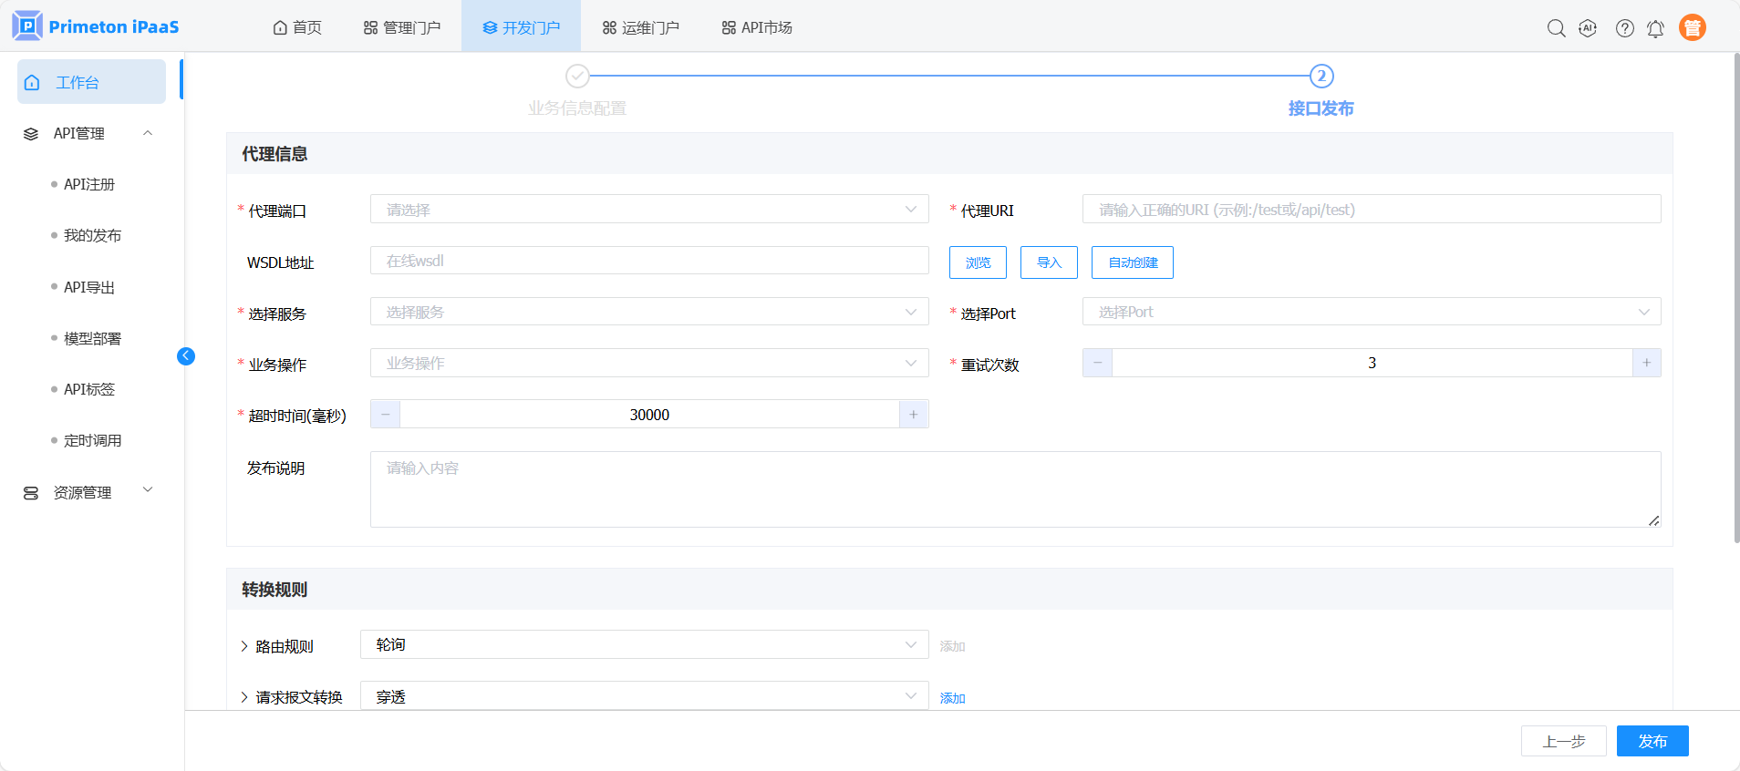Screen dimensions: 1740x771
Task: Click the plus icon for 重试次数
Action: (x=1646, y=363)
